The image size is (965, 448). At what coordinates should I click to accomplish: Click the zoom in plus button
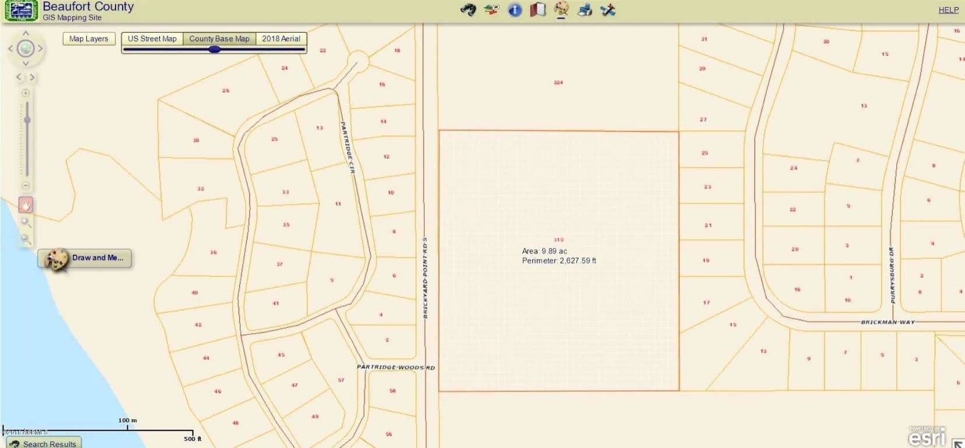(26, 93)
